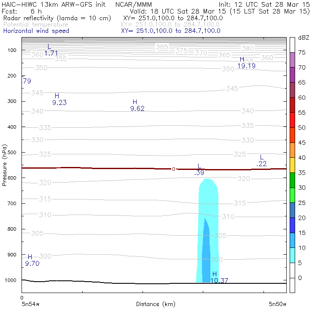Click the 30-35 dBZ dark green swatch
The image size is (312, 312).
pyautogui.click(x=292, y=180)
